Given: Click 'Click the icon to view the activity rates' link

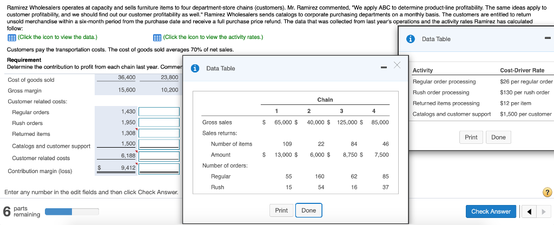Looking at the screenshot, I should (x=213, y=37).
